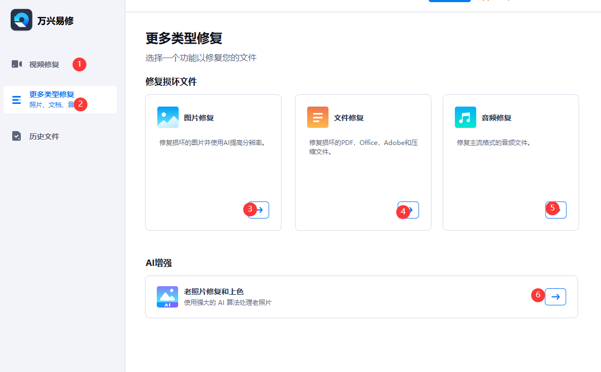
Task: Select the 视频修复 camera icon in sidebar
Action: click(17, 64)
